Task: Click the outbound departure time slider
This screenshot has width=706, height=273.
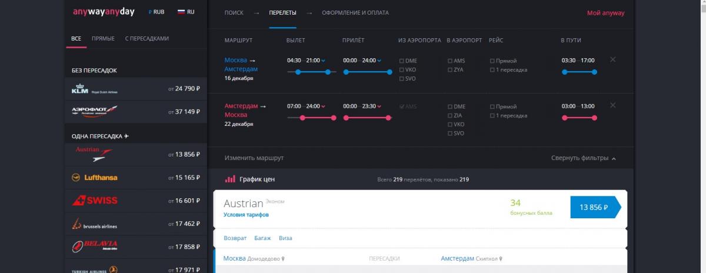Action: coord(312,72)
